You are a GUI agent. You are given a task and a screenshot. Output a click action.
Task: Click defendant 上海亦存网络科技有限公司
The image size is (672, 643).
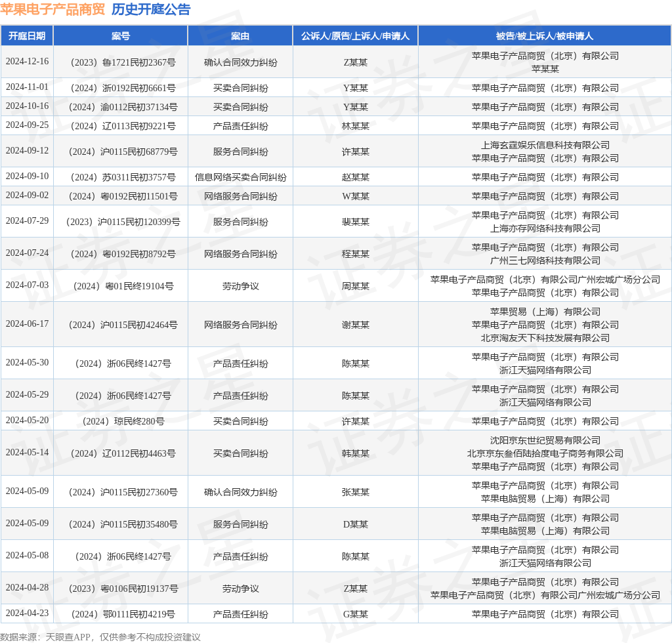click(545, 229)
